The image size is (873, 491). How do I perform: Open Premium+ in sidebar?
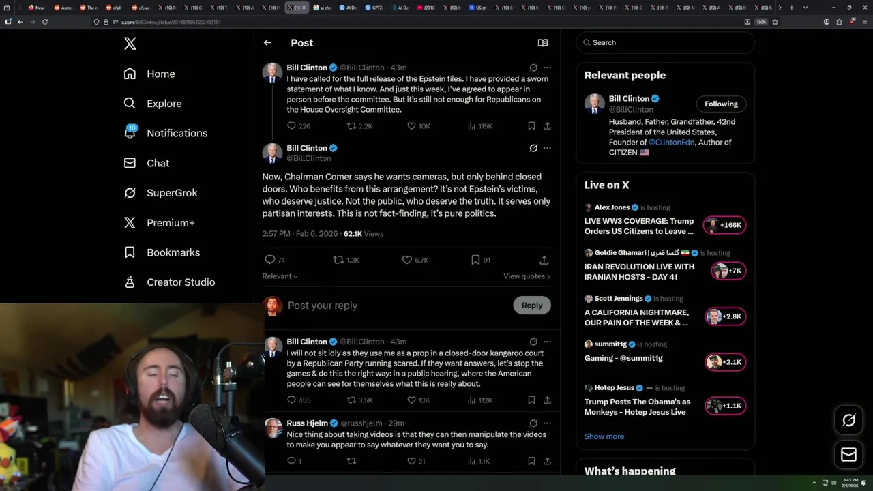point(159,222)
